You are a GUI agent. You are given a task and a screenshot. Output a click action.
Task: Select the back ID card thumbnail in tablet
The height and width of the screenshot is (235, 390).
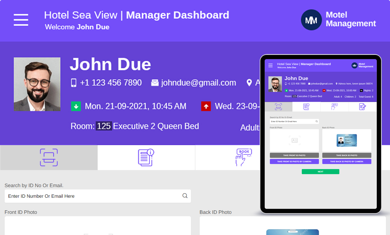point(346,140)
